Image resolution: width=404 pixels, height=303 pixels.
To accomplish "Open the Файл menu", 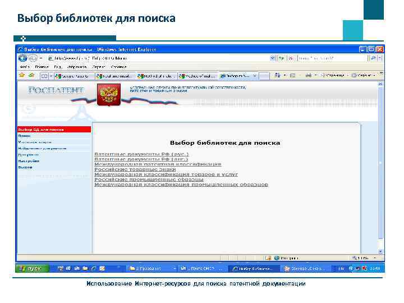I will click(25, 67).
